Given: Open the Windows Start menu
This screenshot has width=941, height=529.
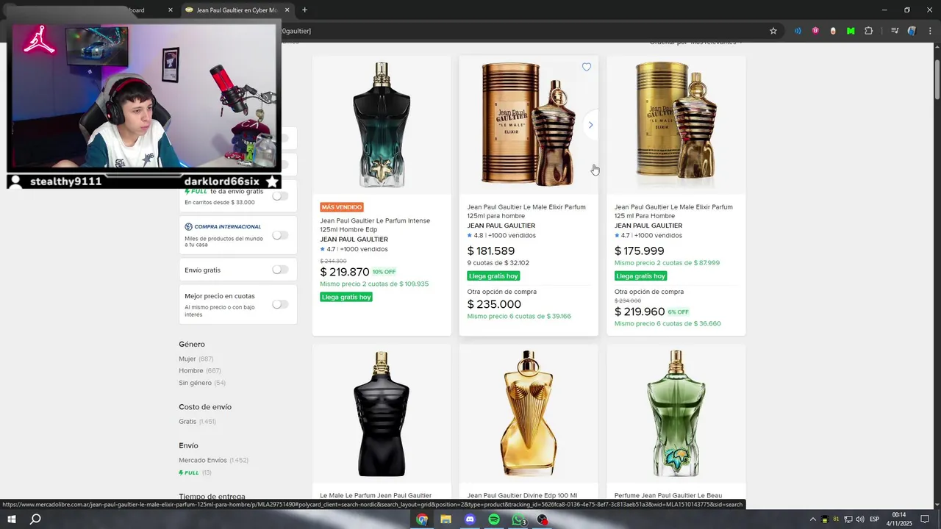Looking at the screenshot, I should [12, 519].
